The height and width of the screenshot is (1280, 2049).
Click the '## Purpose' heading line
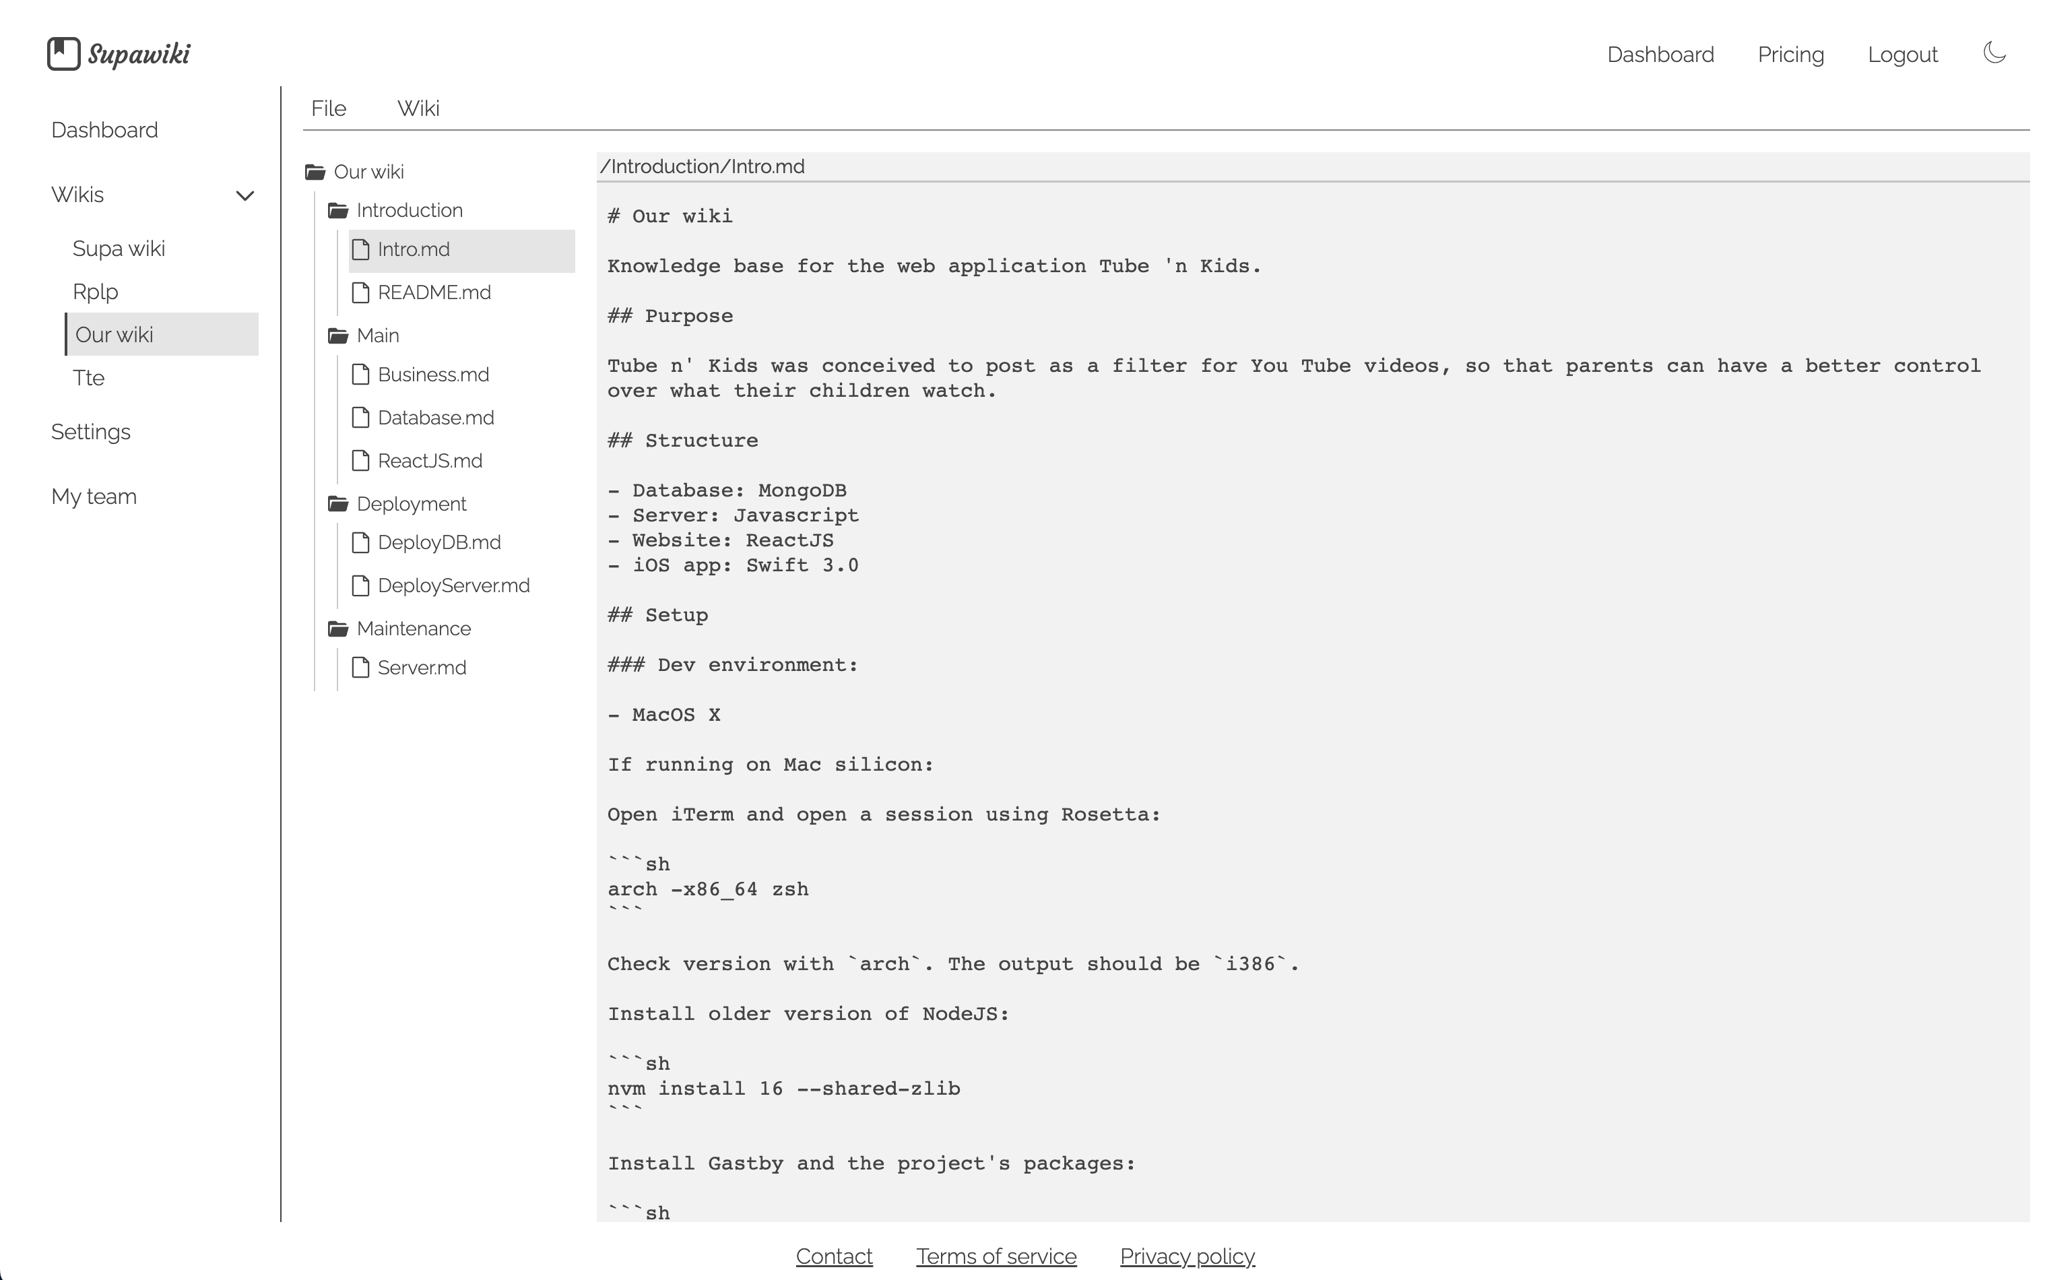coord(670,317)
